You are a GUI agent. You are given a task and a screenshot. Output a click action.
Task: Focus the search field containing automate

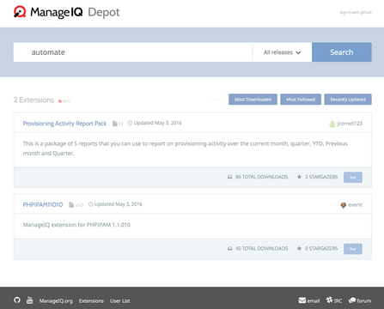pyautogui.click(x=133, y=52)
